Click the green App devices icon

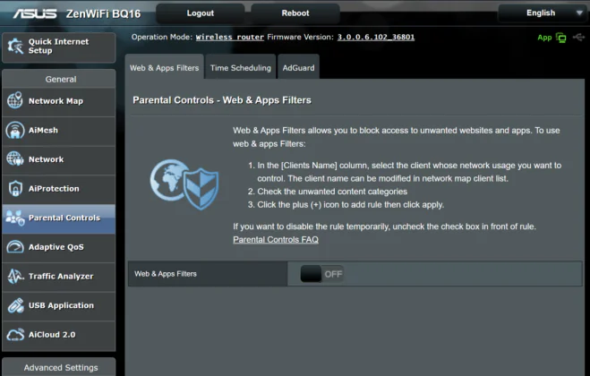pyautogui.click(x=560, y=38)
